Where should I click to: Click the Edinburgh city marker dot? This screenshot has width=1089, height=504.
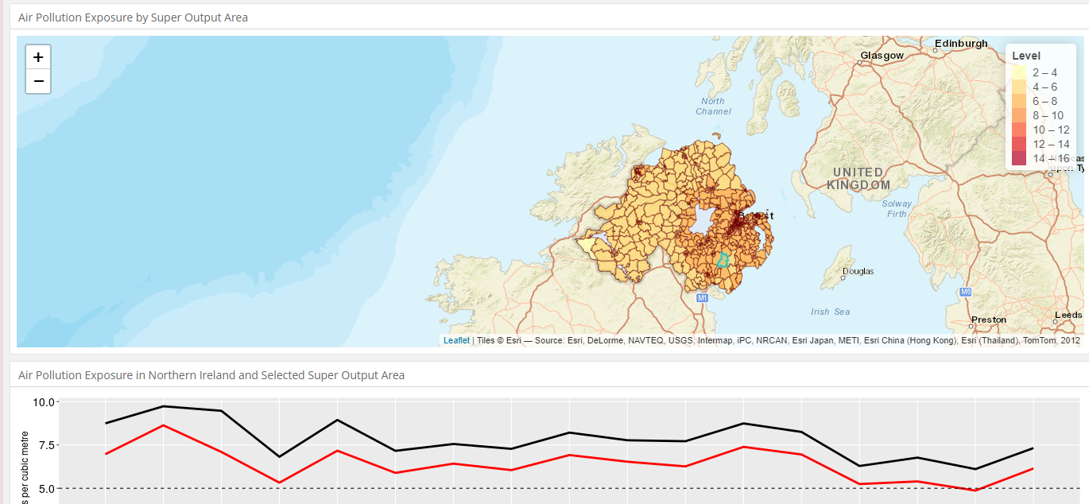tap(936, 50)
